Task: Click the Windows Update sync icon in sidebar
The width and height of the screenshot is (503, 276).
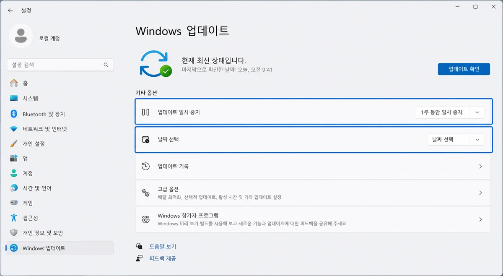Action: pyautogui.click(x=14, y=248)
